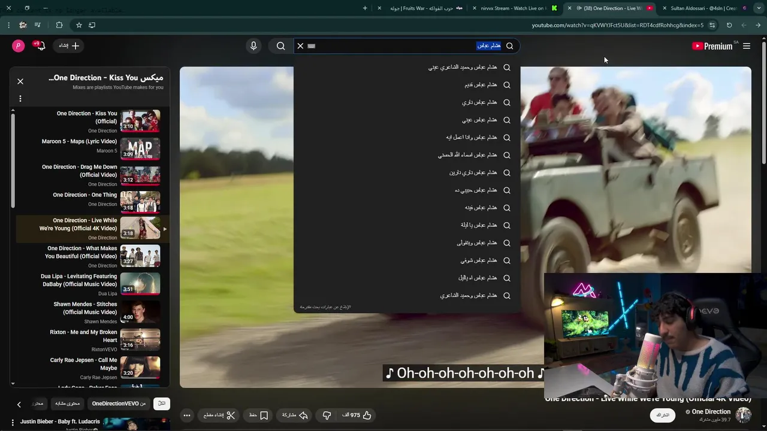
Task: Choose suggestion هشام عباس ويتقولي
Action: pyautogui.click(x=407, y=243)
